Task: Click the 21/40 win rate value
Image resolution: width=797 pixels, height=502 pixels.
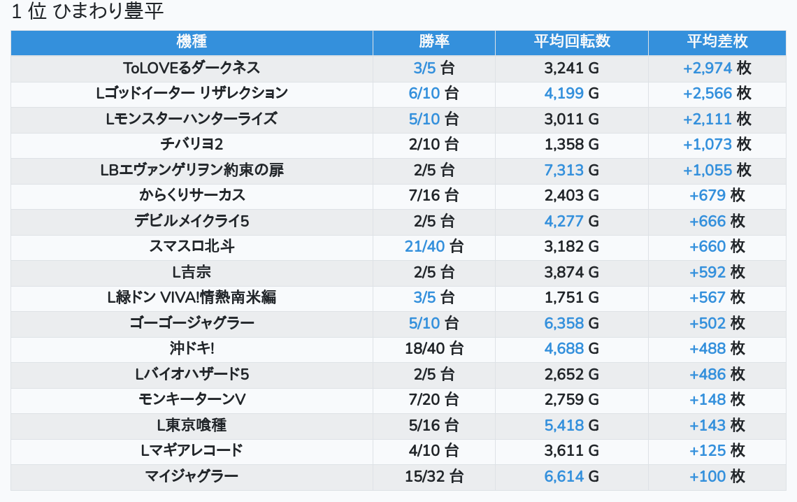Action: [x=422, y=246]
